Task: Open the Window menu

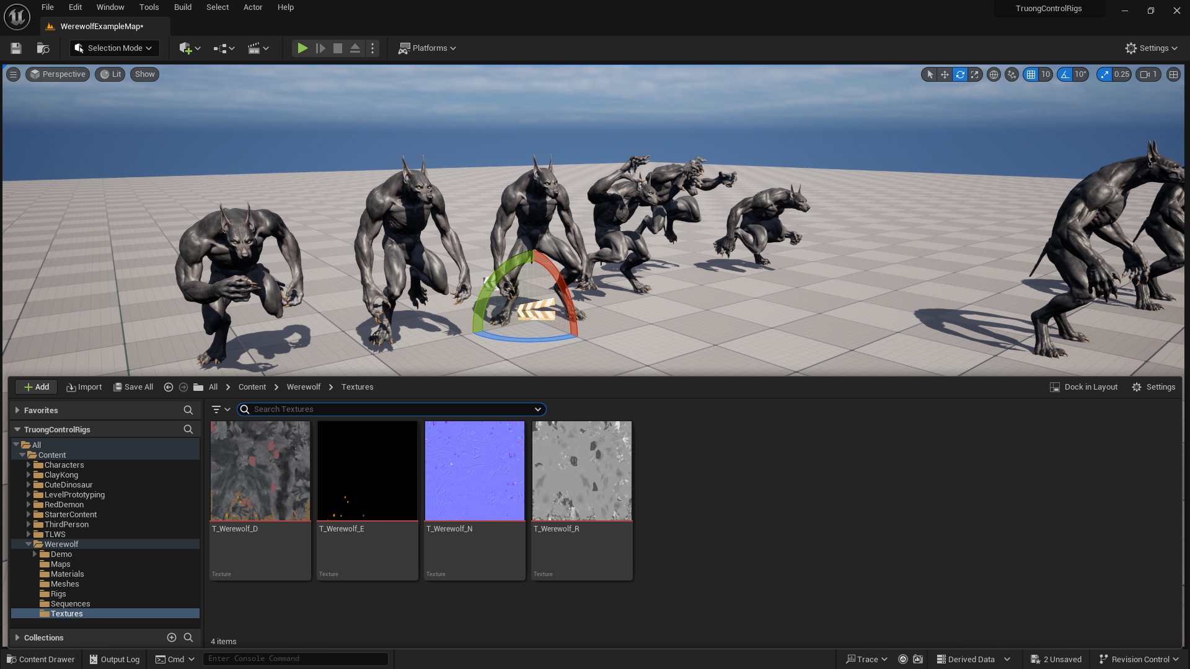Action: tap(110, 7)
